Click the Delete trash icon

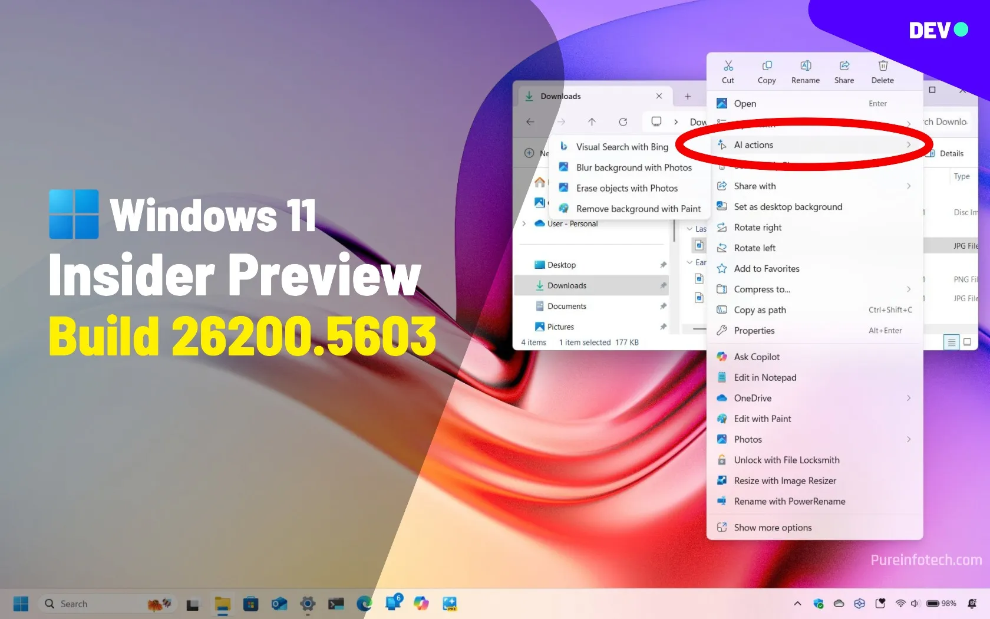click(883, 65)
